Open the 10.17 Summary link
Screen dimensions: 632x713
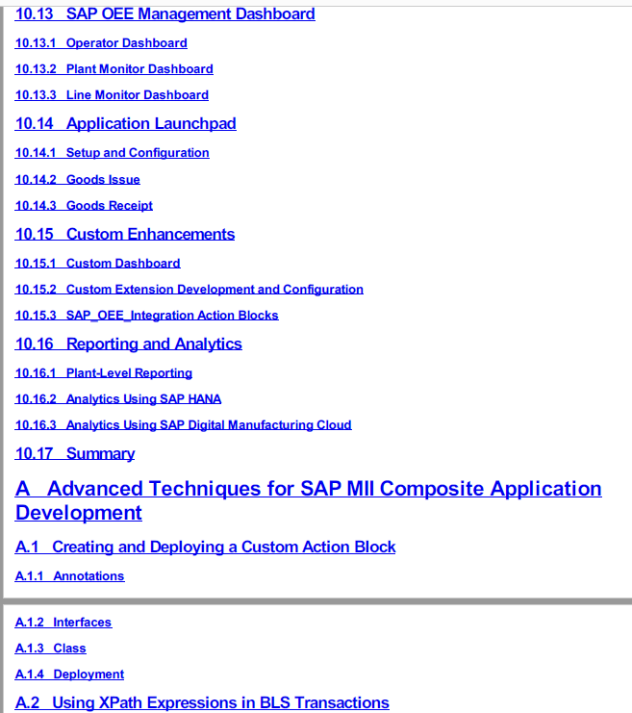tap(75, 453)
